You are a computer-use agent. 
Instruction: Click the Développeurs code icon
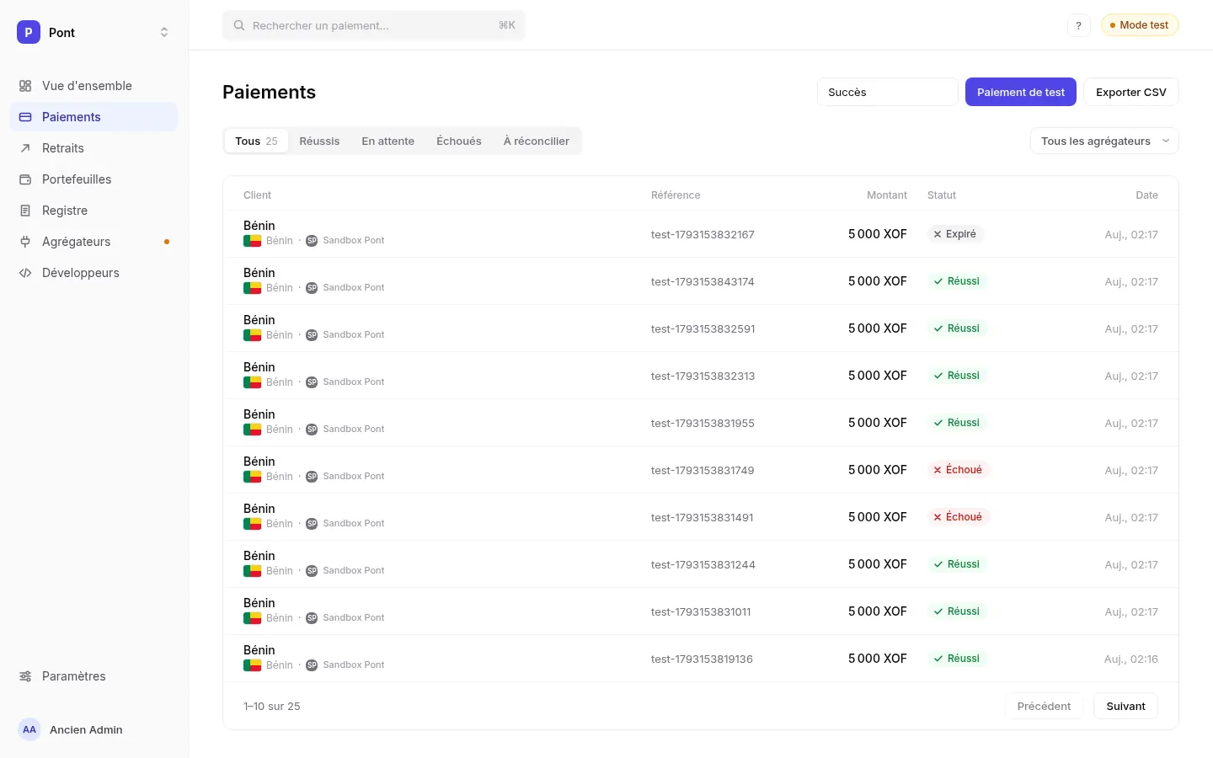coord(25,273)
